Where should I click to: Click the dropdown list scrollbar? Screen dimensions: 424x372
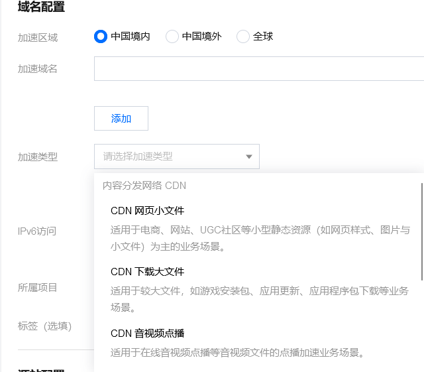click(x=422, y=232)
